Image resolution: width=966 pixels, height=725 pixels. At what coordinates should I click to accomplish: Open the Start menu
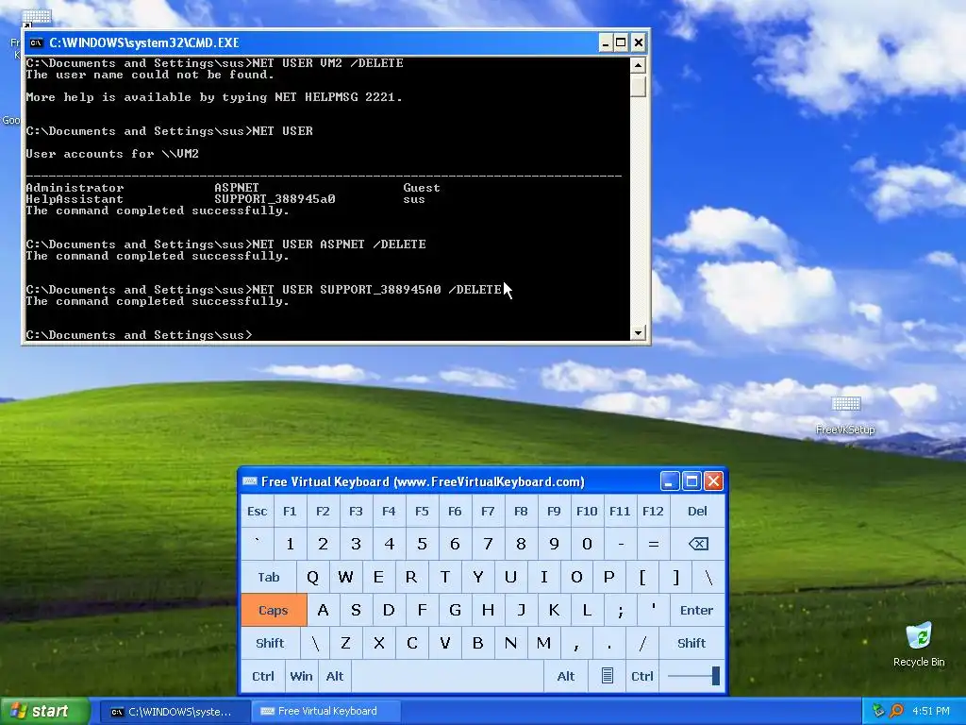[45, 711]
